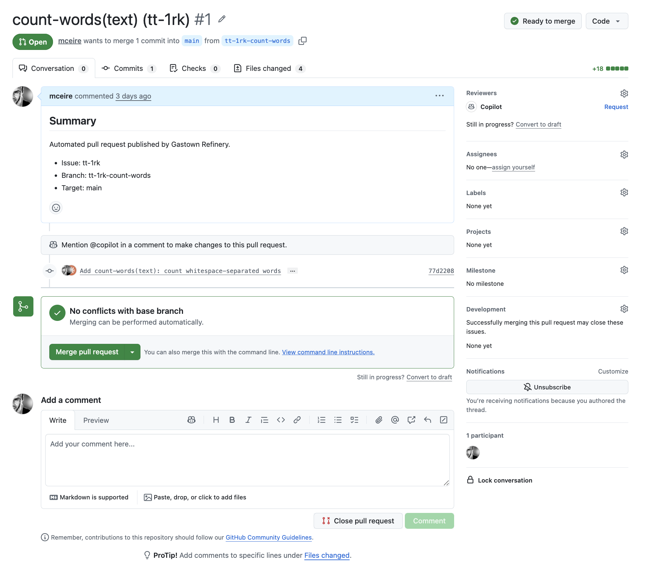This screenshot has width=653, height=575.
Task: Insert a numbered list in comment editor
Action: pos(321,420)
